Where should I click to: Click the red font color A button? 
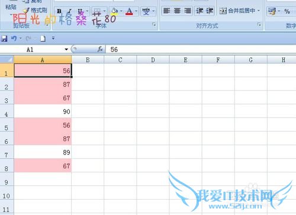pos(129,11)
